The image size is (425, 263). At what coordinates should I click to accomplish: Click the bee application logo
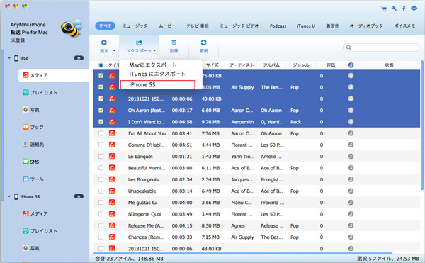click(71, 28)
